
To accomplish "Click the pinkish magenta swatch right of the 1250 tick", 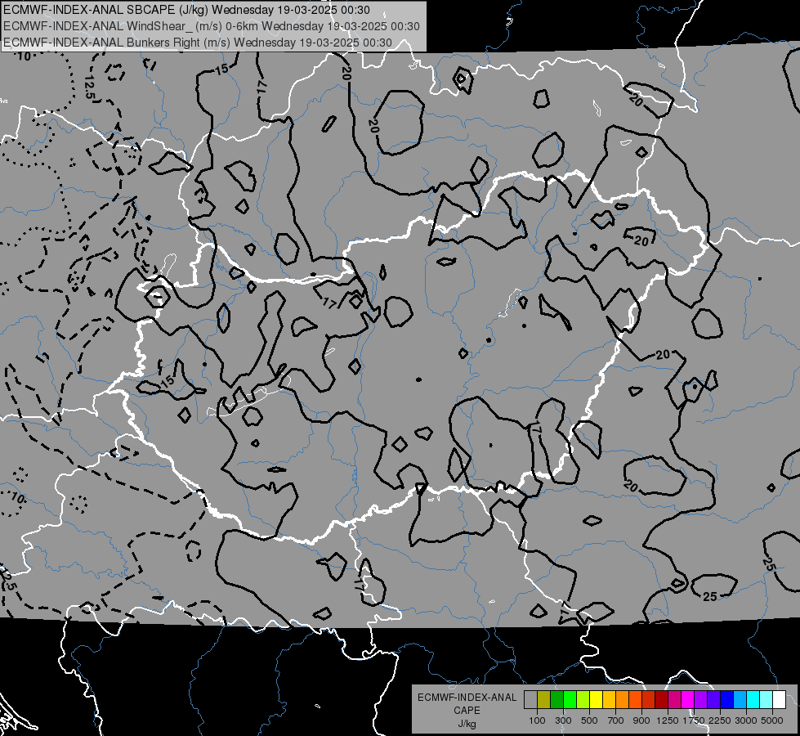I will click(x=674, y=699).
